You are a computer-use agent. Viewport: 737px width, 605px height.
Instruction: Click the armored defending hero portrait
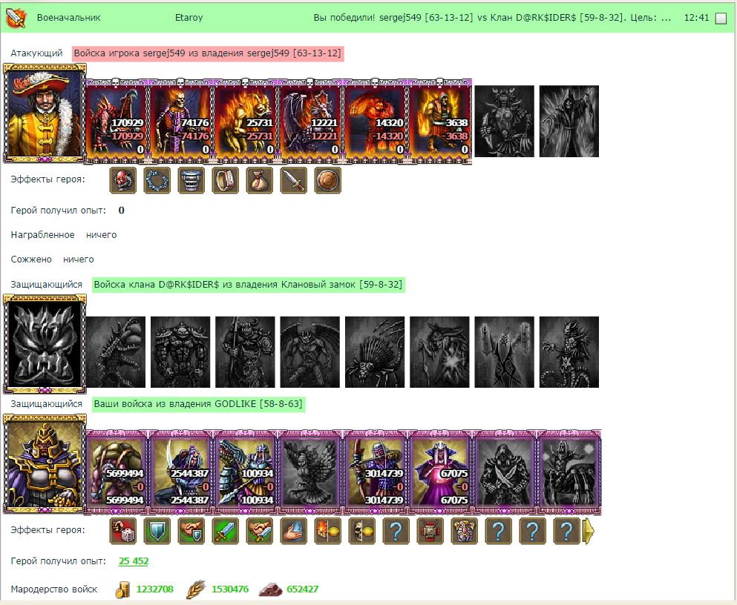click(45, 463)
